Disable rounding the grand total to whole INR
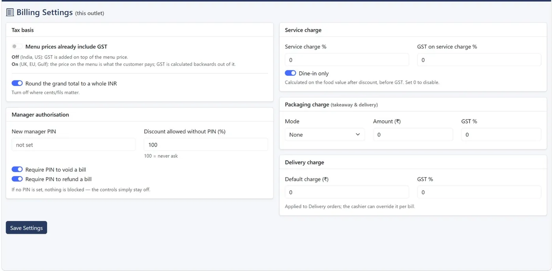The image size is (552, 271). coord(17,83)
